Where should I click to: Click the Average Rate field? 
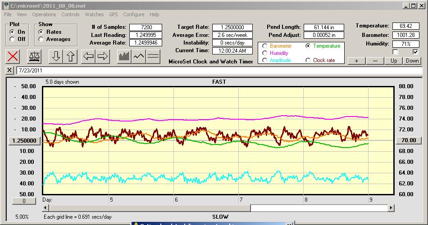point(146,43)
